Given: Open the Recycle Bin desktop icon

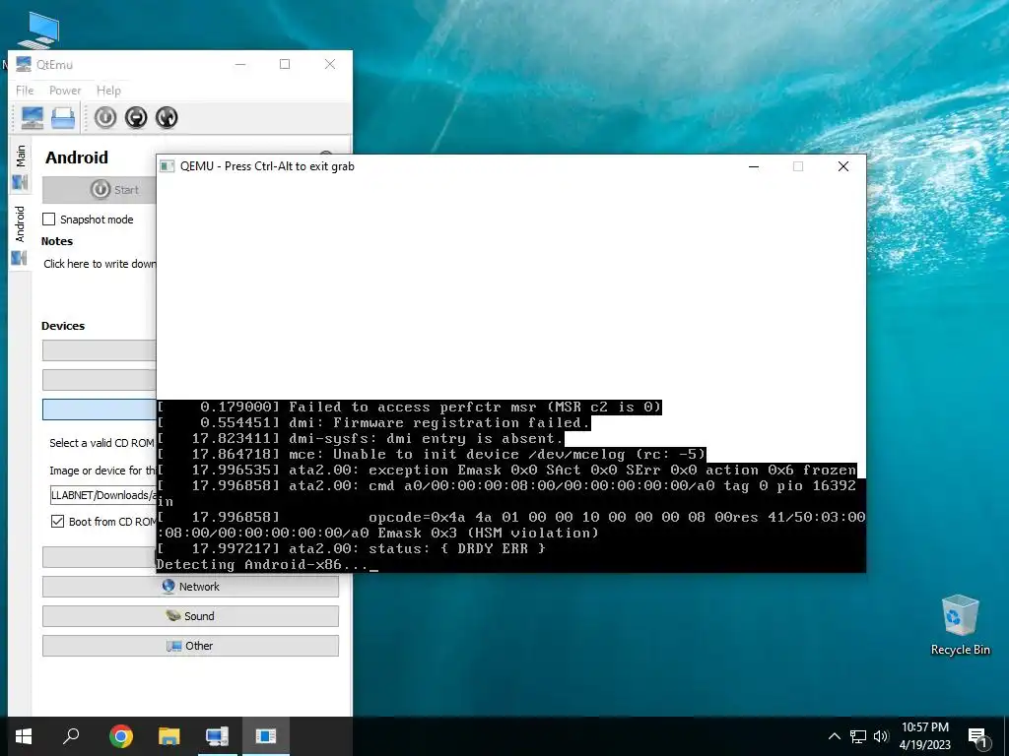Looking at the screenshot, I should [x=960, y=625].
